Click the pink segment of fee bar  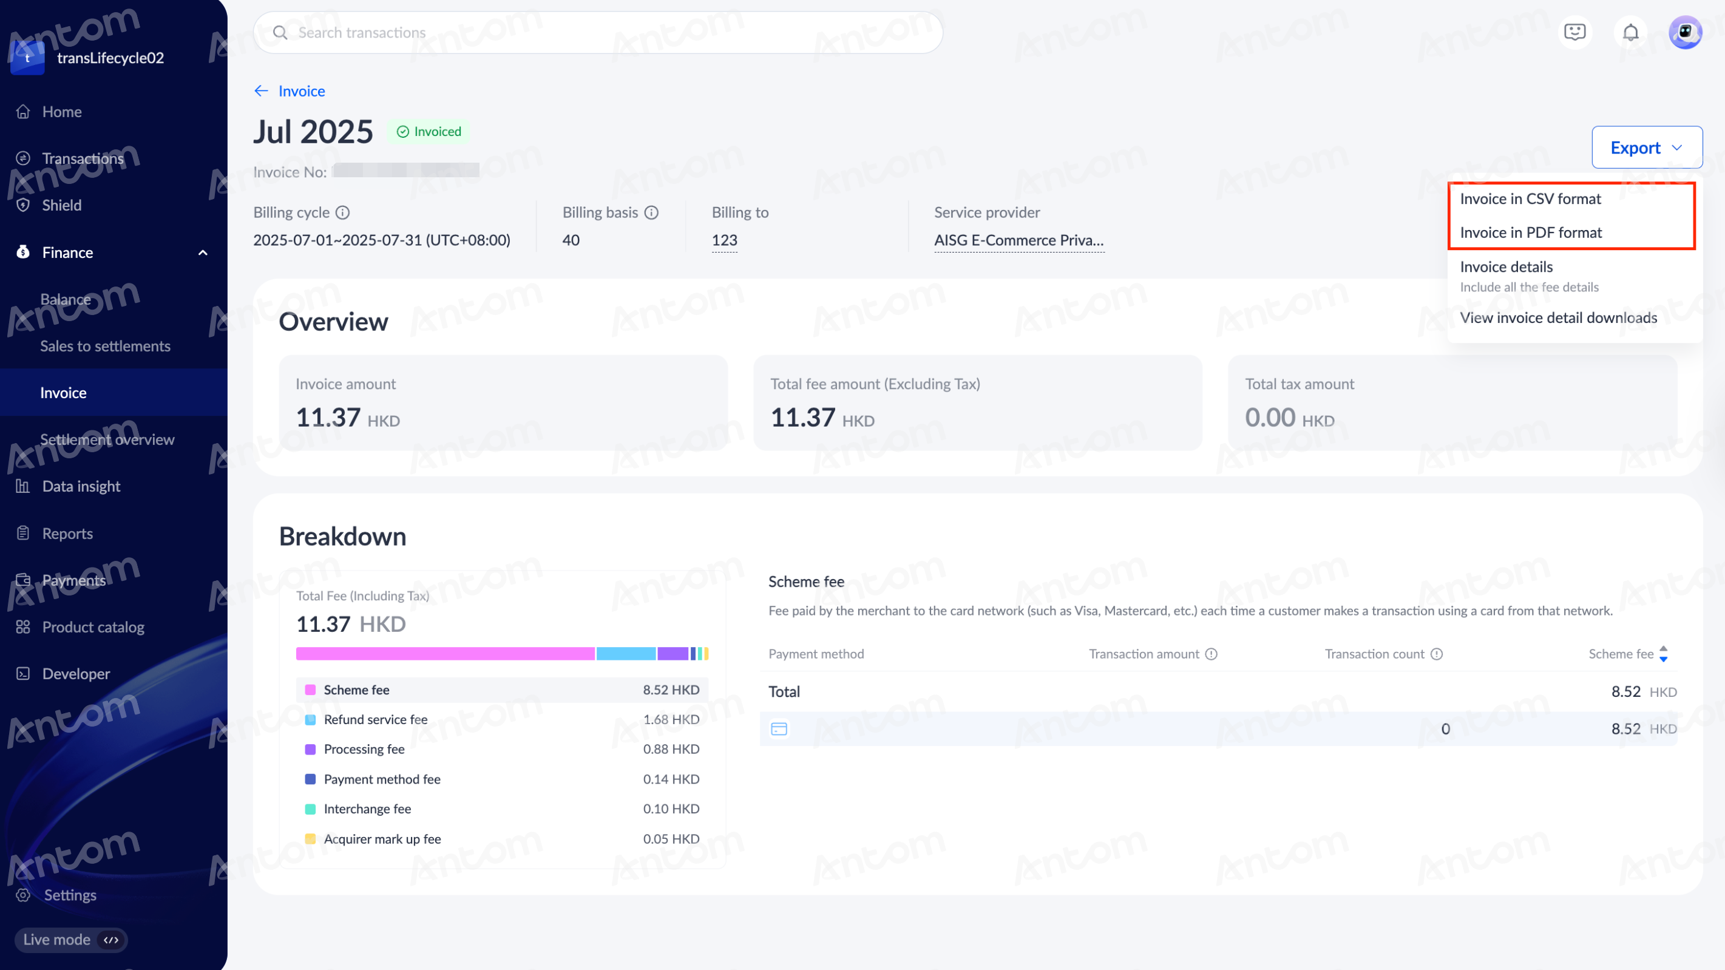click(446, 654)
